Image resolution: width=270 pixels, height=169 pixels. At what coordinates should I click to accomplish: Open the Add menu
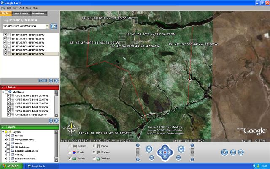[x=22, y=8]
